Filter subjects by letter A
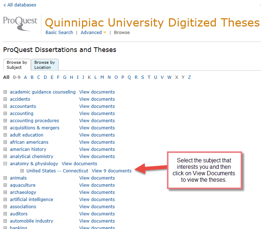This screenshot has width=261, height=229. [26, 77]
